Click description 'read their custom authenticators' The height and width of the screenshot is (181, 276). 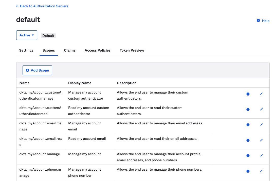click(x=150, y=111)
